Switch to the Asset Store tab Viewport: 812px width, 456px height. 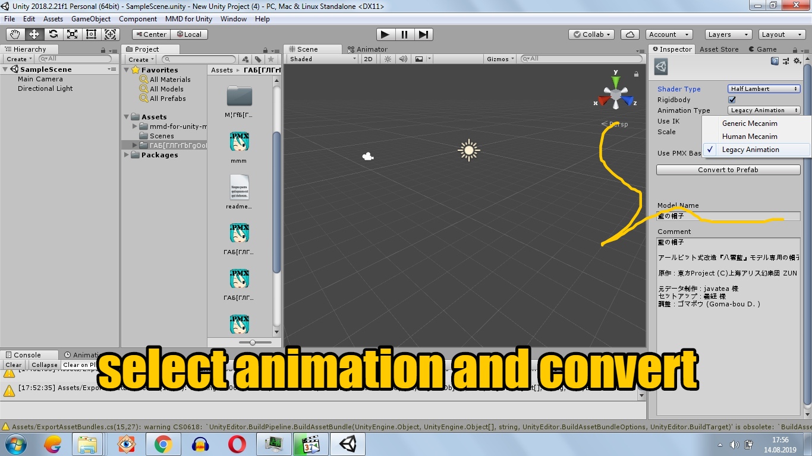[719, 49]
